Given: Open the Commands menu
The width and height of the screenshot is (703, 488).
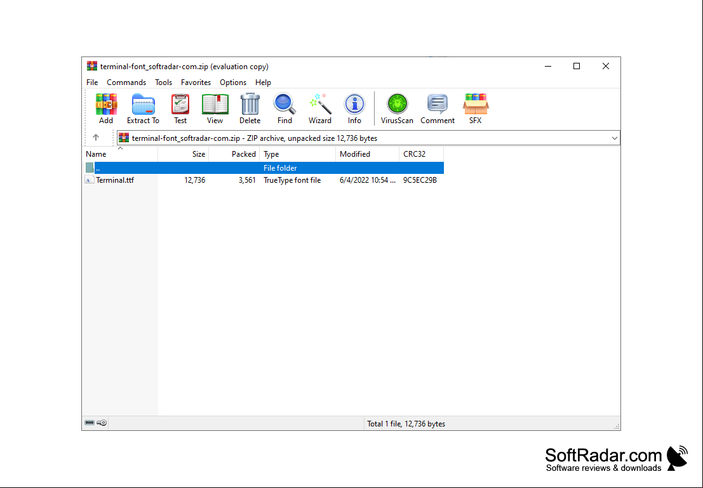Looking at the screenshot, I should point(126,82).
